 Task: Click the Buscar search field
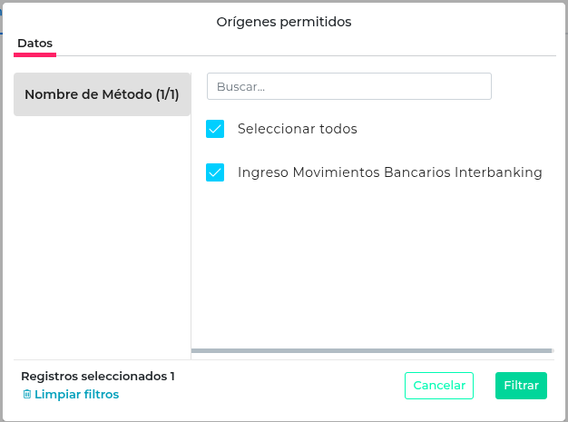pos(349,87)
